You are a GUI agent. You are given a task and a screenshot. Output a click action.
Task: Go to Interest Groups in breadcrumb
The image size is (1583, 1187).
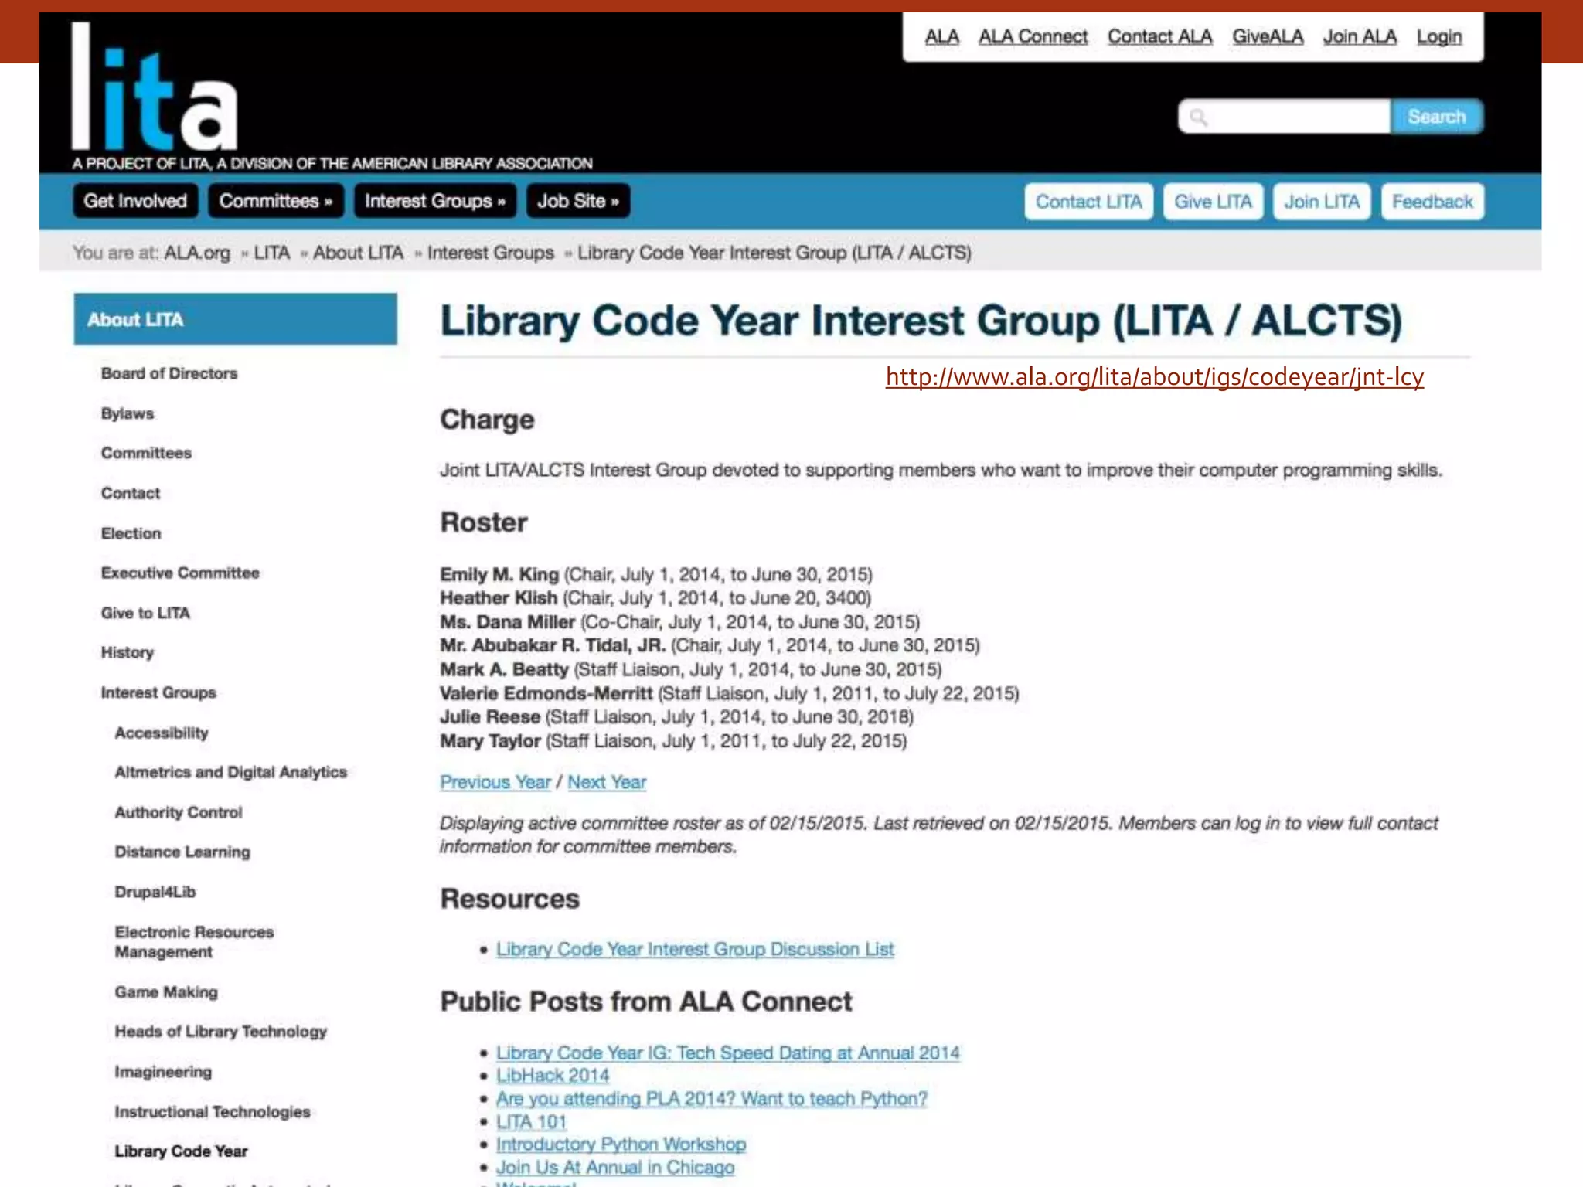point(491,253)
